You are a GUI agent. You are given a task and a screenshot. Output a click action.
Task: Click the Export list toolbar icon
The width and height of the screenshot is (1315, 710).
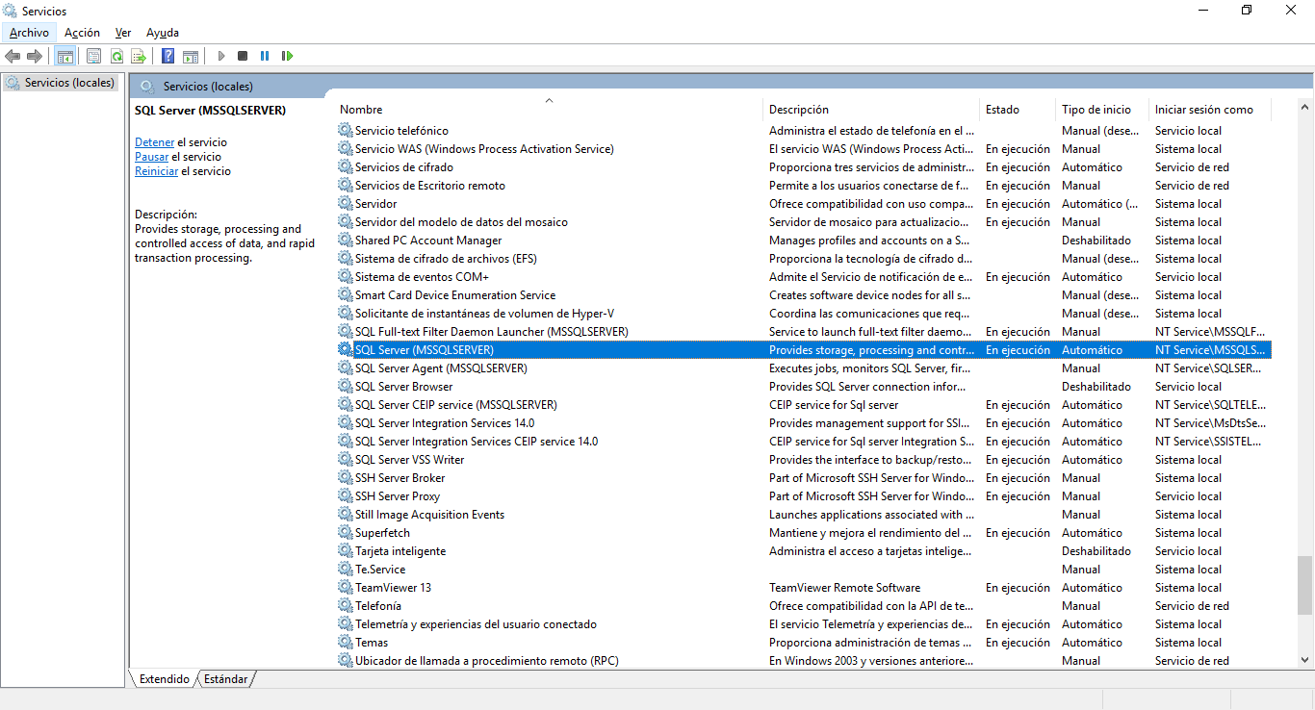pos(139,56)
